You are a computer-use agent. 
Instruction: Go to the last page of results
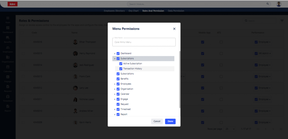pos(281,129)
